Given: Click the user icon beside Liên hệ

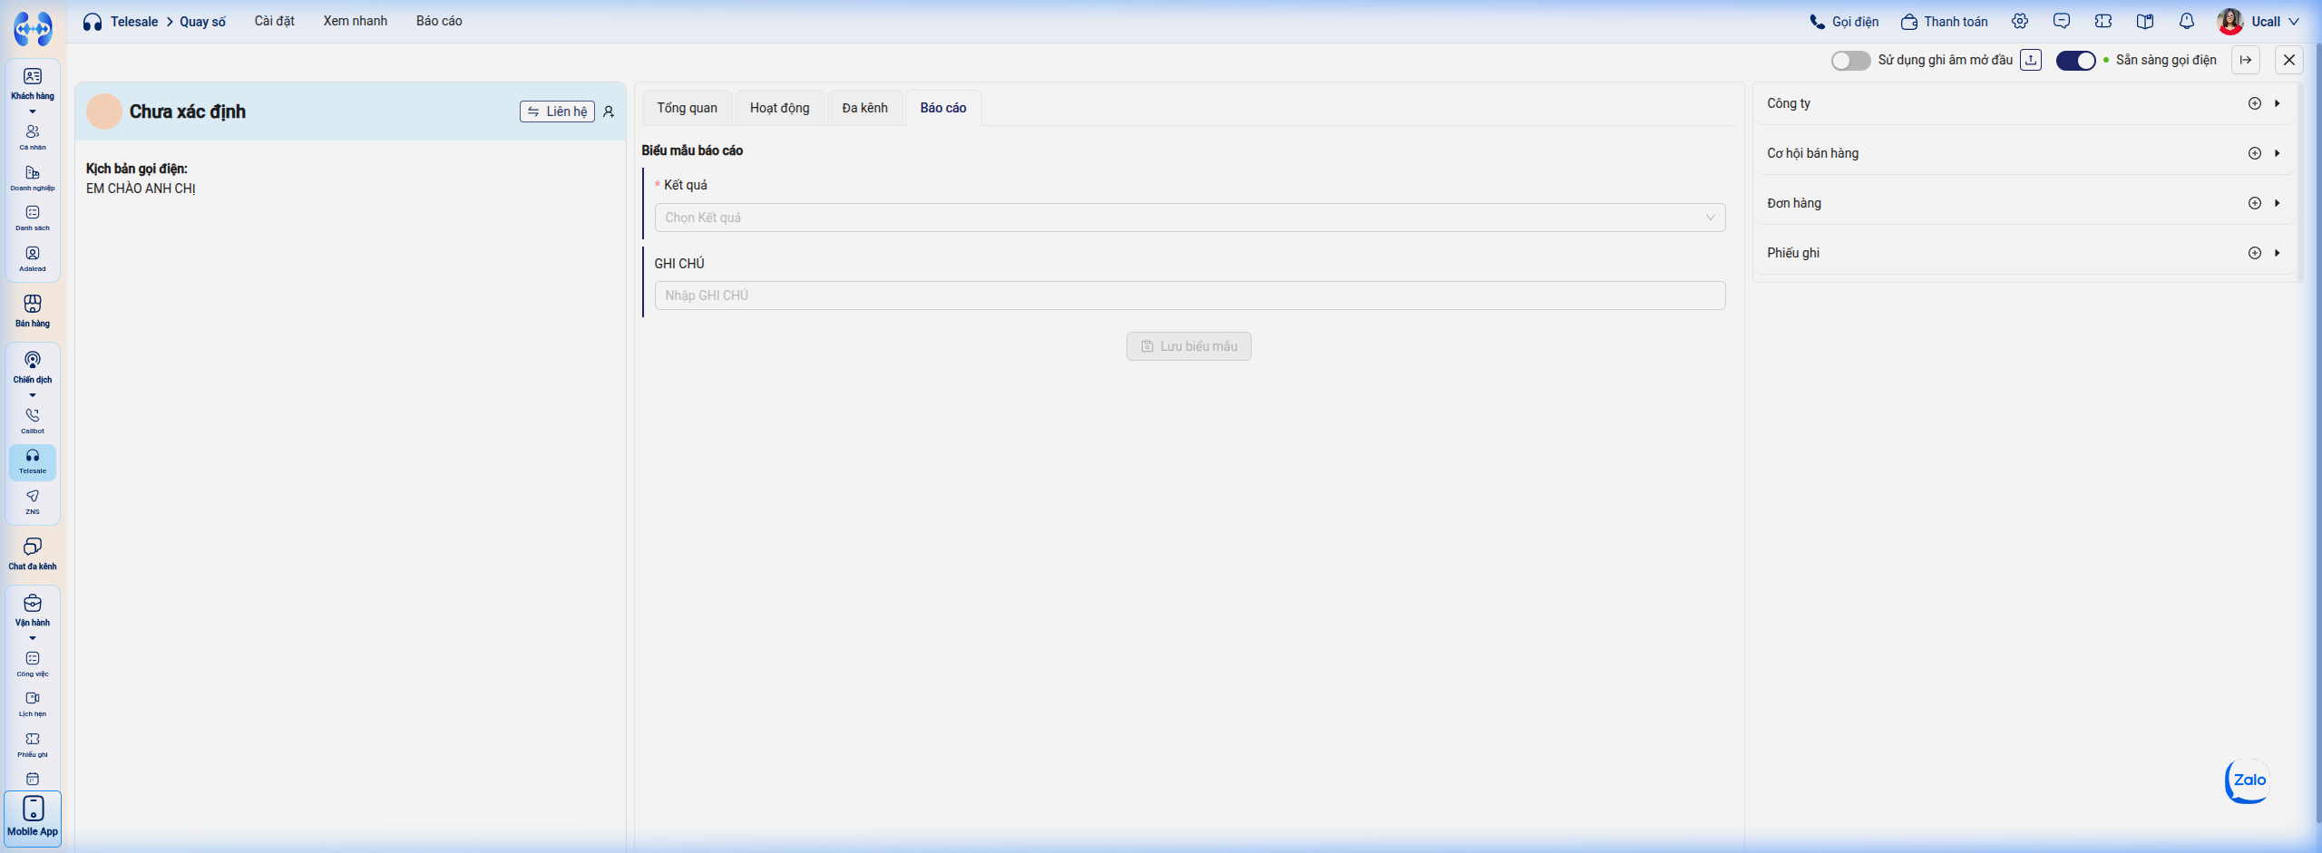Looking at the screenshot, I should pyautogui.click(x=609, y=111).
